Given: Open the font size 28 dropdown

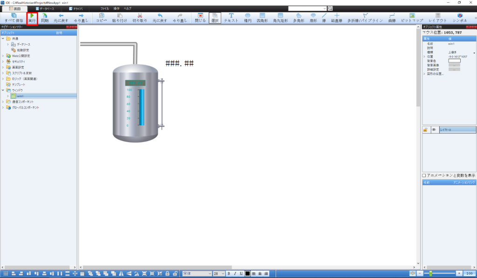Looking at the screenshot, I should 219,273.
